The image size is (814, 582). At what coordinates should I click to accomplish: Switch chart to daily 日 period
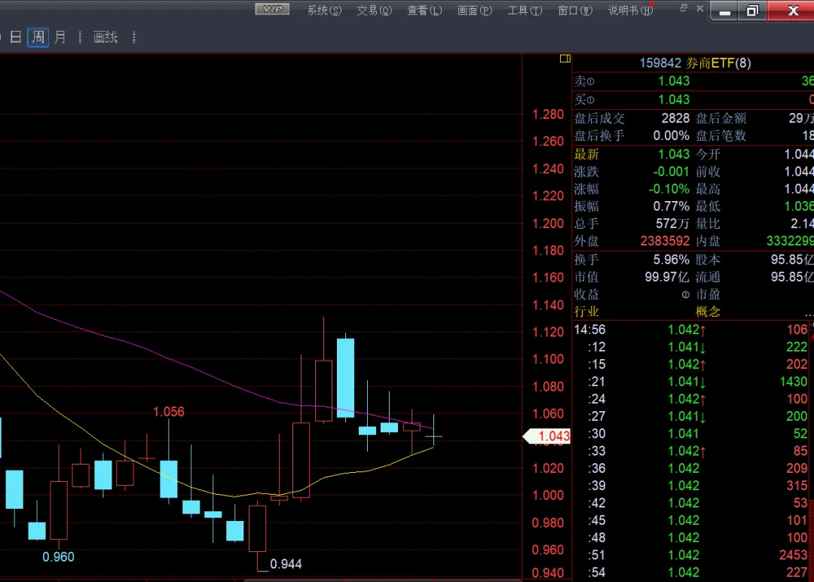(16, 38)
